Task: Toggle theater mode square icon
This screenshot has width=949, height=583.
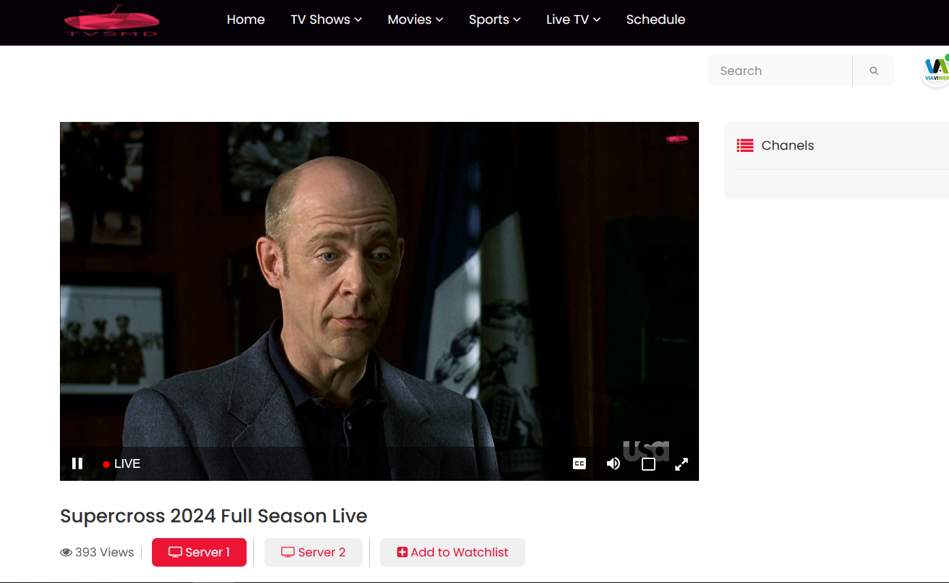Action: point(649,464)
